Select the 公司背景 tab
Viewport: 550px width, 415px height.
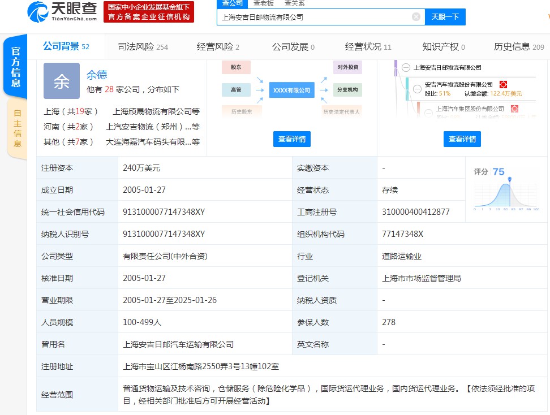click(66, 46)
